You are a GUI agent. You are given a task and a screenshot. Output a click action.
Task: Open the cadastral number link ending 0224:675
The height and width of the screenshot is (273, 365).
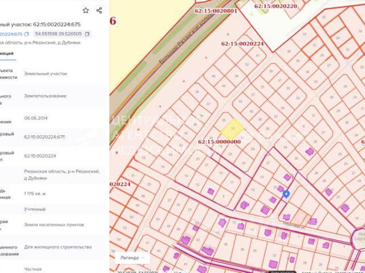pyautogui.click(x=11, y=34)
